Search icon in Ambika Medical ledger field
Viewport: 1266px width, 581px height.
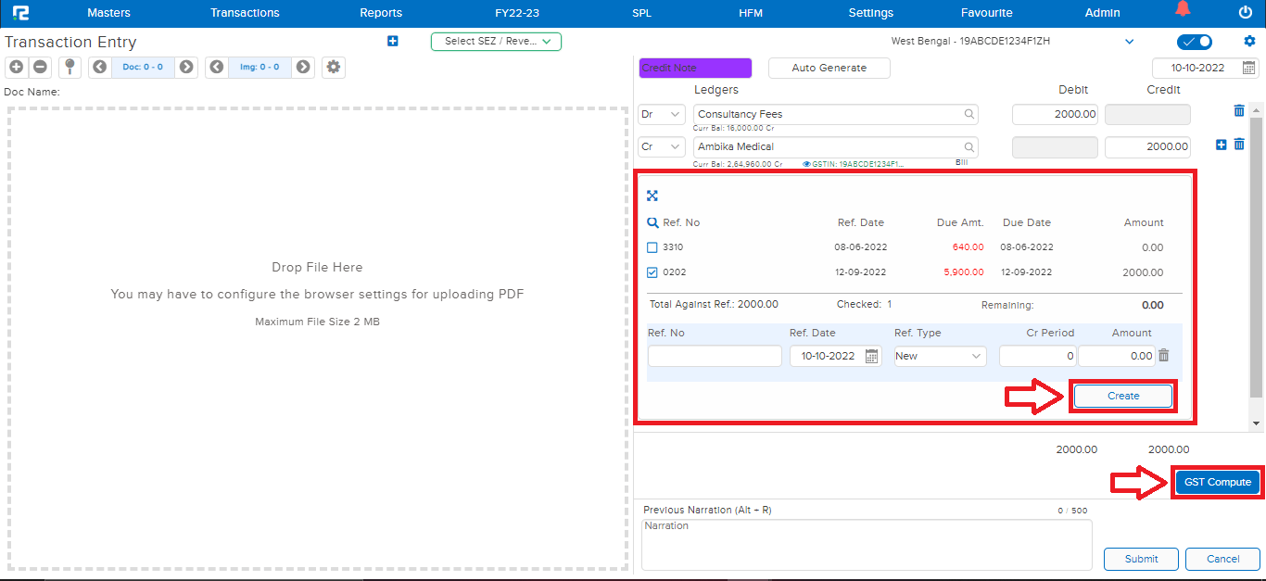[969, 147]
